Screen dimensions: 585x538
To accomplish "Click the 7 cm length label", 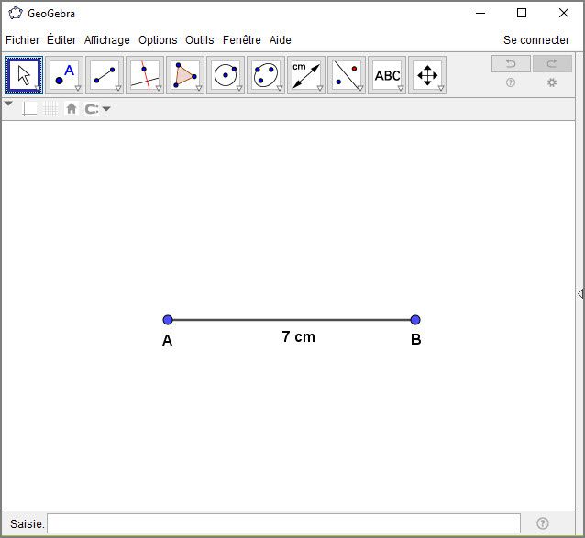I will 299,336.
